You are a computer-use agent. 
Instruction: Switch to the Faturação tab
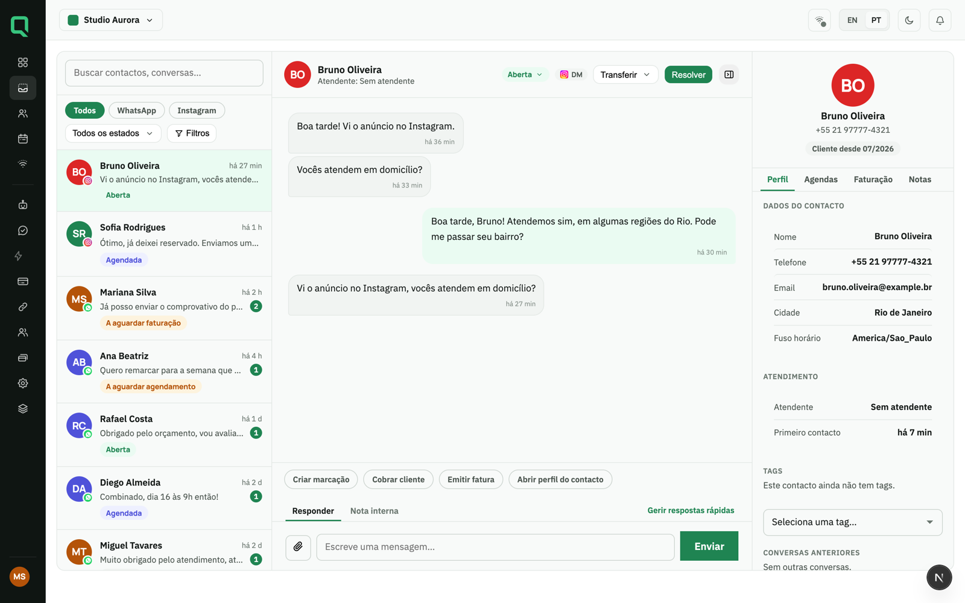coord(873,180)
